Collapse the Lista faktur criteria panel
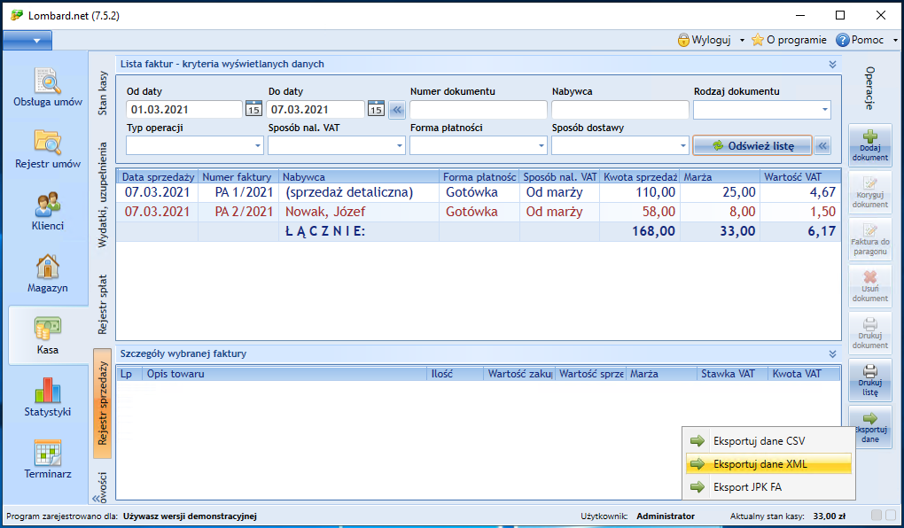 [x=832, y=64]
